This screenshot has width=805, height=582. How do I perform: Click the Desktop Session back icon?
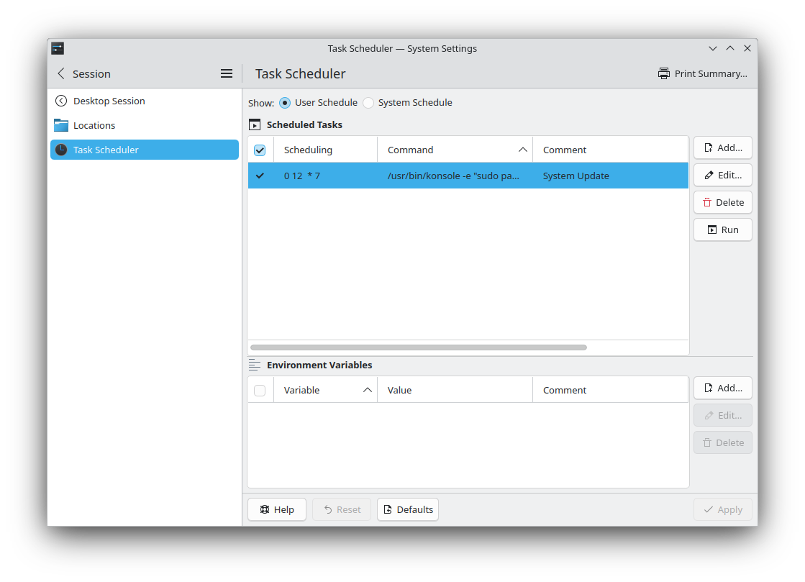(61, 101)
